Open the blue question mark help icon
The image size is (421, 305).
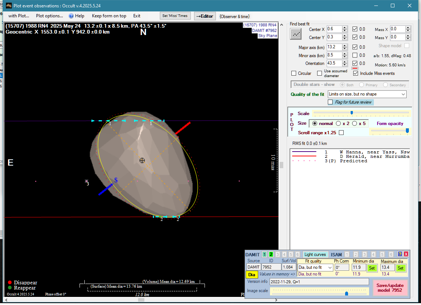(x=400, y=254)
